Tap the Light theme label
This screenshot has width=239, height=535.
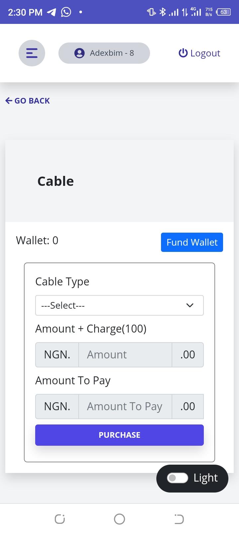click(x=205, y=478)
